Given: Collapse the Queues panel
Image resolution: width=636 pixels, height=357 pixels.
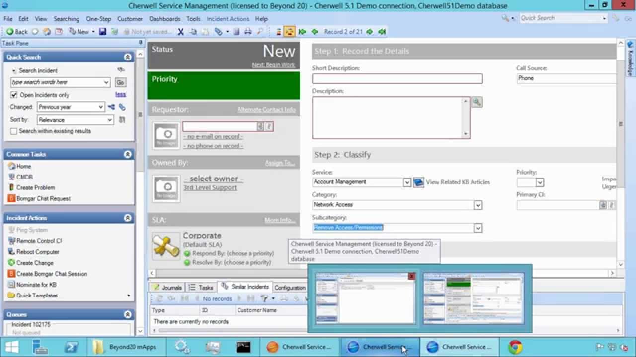Looking at the screenshot, I should [128, 315].
